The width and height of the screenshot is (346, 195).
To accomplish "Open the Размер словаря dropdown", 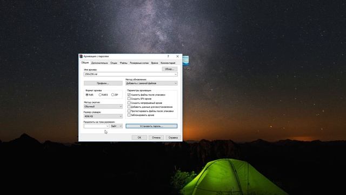I will [103, 116].
